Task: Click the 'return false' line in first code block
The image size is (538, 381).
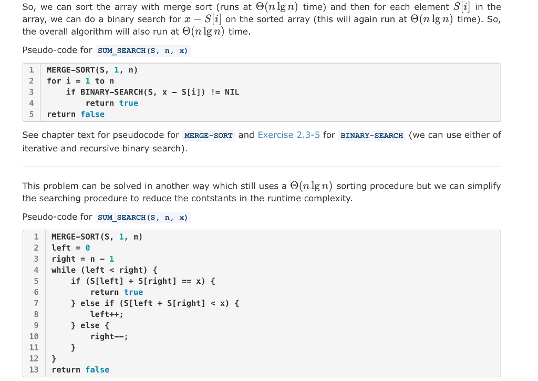Action: pos(76,115)
